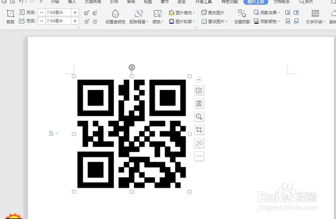Switch to 页面布局 tab

coord(93,2)
